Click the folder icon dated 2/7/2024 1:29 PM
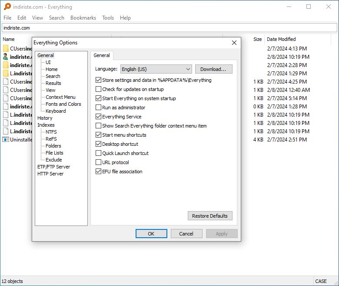The height and width of the screenshot is (286, 339). coord(6,73)
